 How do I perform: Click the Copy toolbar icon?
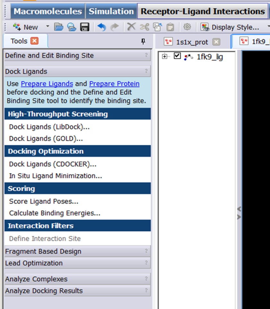point(157,27)
